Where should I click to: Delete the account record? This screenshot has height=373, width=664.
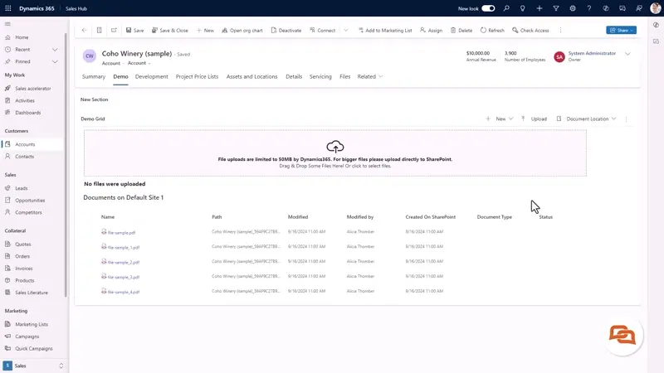click(x=461, y=31)
